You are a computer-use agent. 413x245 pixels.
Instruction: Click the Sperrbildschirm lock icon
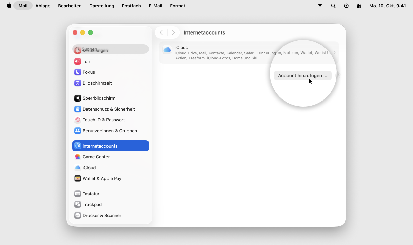(x=78, y=98)
